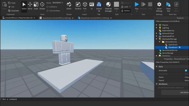
Task: Expand NetworkClient tree node
Action: coord(157,33)
